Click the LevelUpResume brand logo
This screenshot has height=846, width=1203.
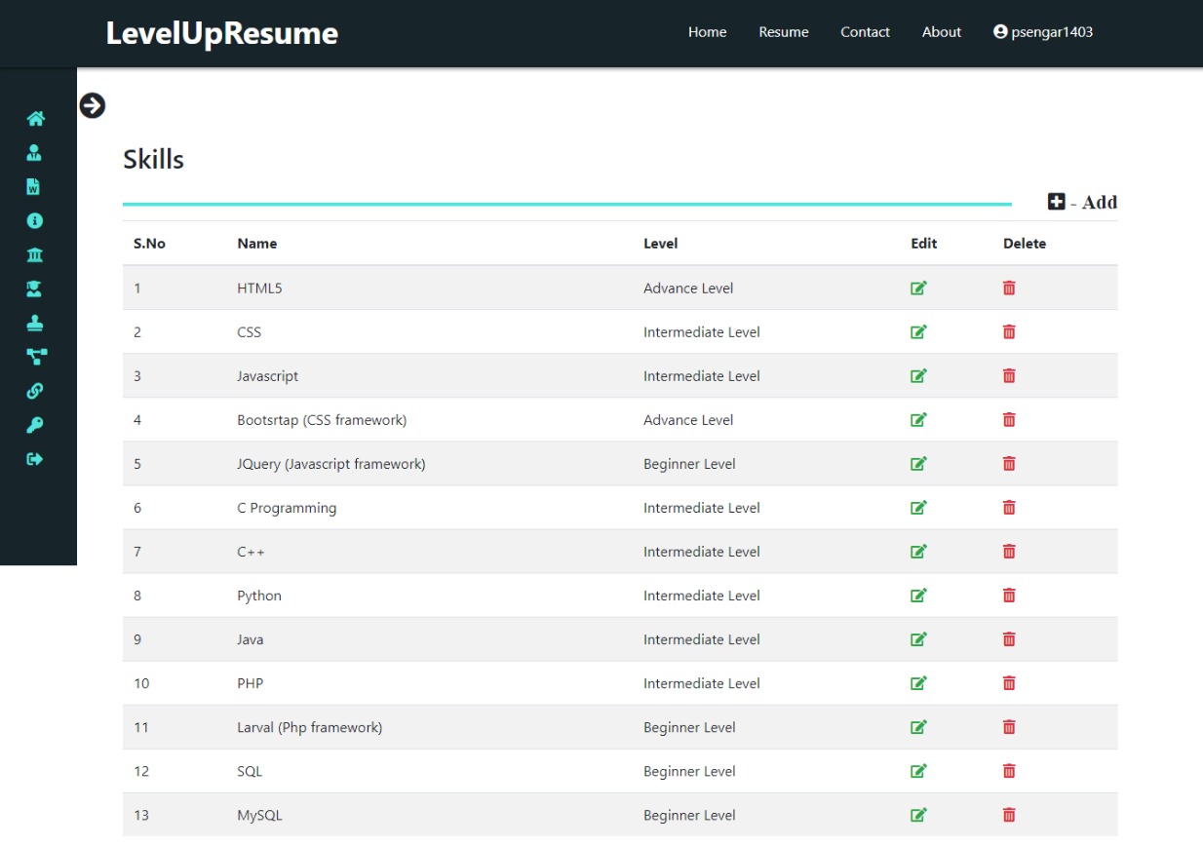222,33
